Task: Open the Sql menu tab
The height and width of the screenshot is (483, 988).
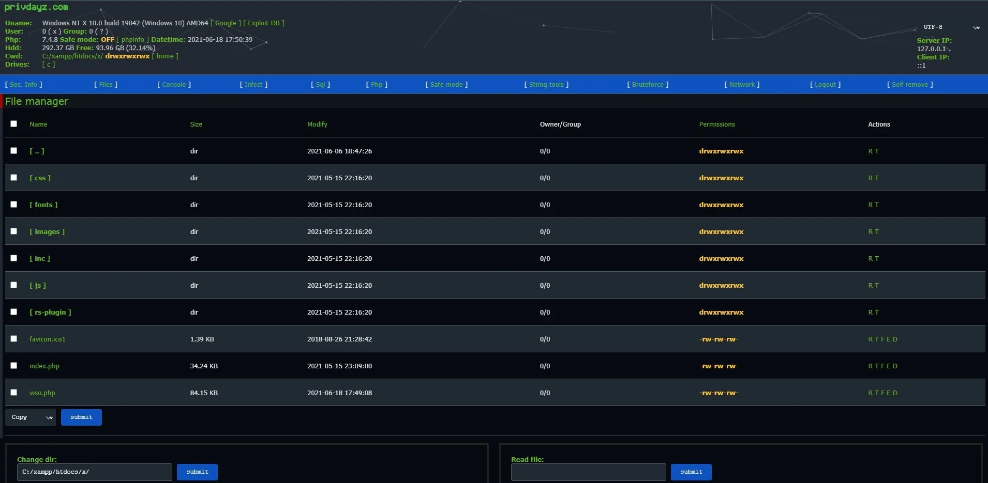Action: [x=320, y=85]
